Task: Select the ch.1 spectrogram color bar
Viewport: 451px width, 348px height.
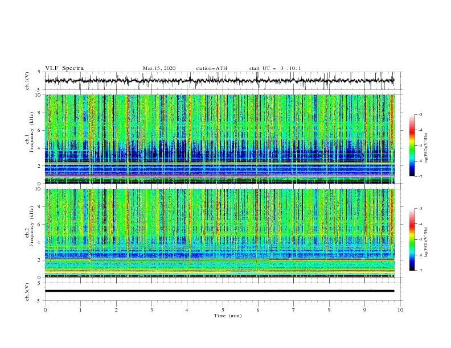Action: 412,146
